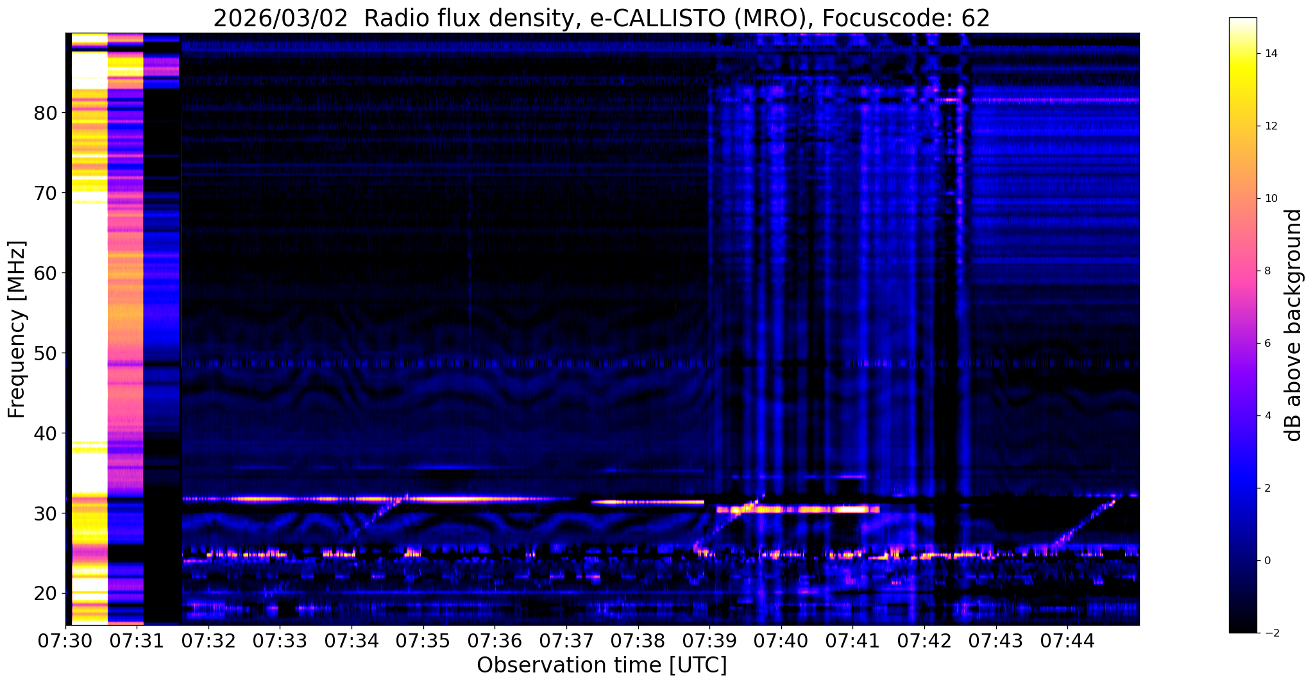Click the 07:31 time tick label
Viewport: 1313px width, 684px height.
coord(137,640)
